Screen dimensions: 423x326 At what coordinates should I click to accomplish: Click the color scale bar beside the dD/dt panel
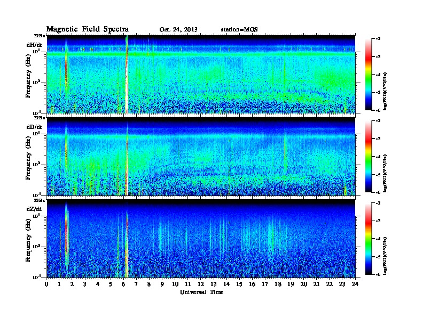pos(369,157)
